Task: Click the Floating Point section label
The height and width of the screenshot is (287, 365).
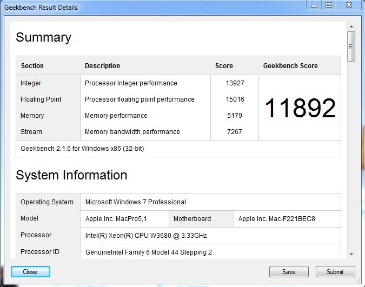Action: (x=41, y=99)
